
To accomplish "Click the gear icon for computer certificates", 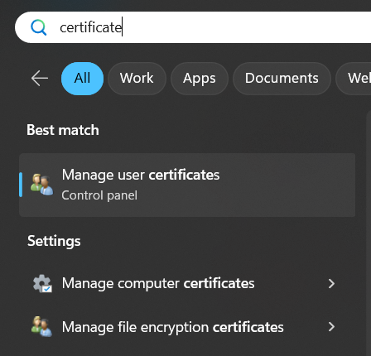I will (x=42, y=283).
